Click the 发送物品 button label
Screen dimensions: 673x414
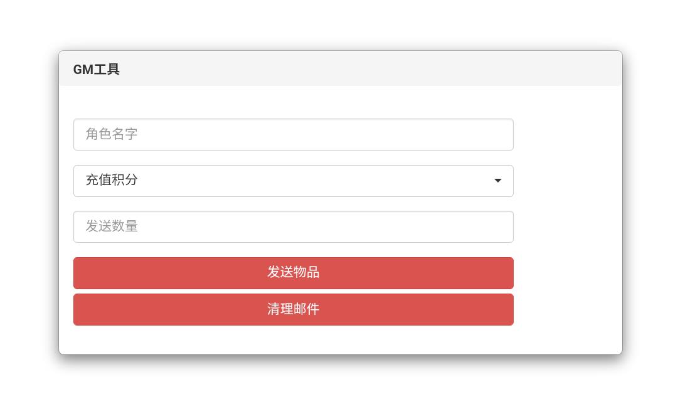[293, 272]
